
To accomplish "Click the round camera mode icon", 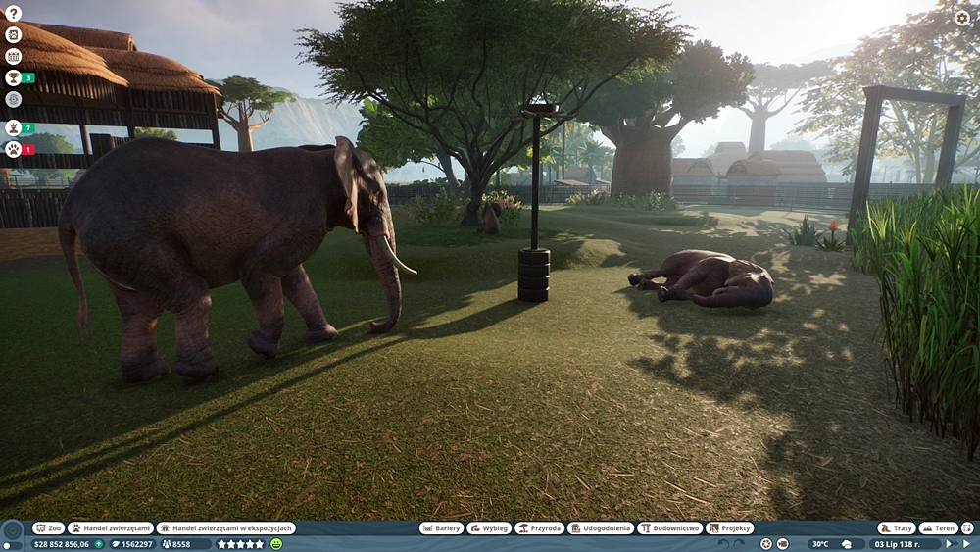I will 766,544.
